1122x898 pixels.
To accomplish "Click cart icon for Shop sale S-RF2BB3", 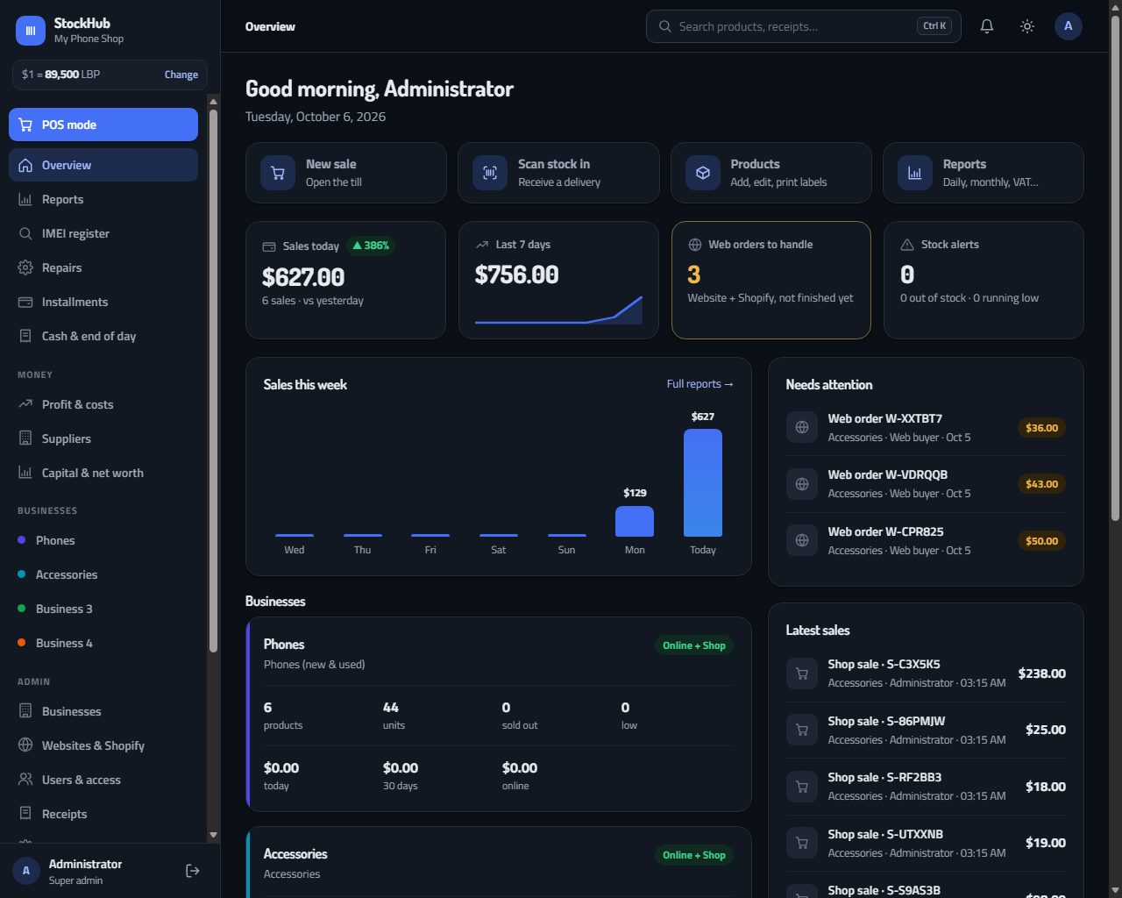I will [802, 787].
